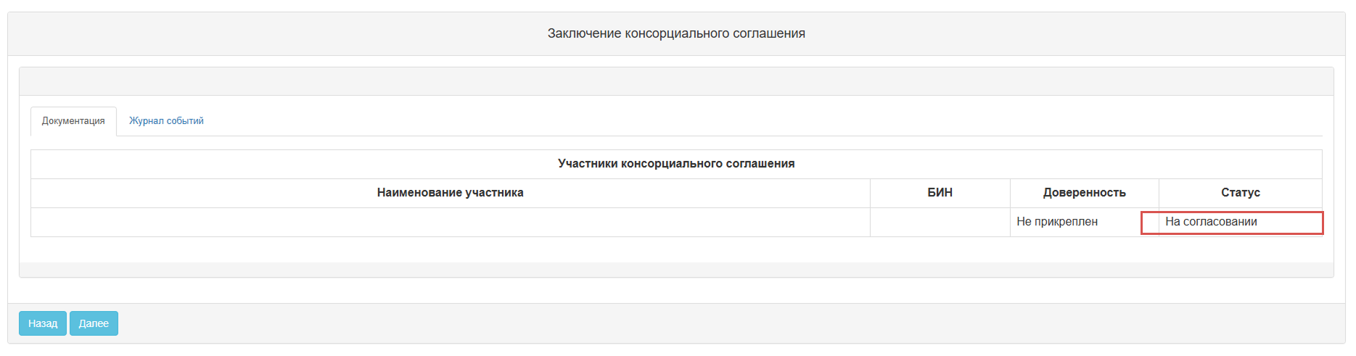Click the empty participant name cell
The height and width of the screenshot is (356, 1356).
point(450,222)
